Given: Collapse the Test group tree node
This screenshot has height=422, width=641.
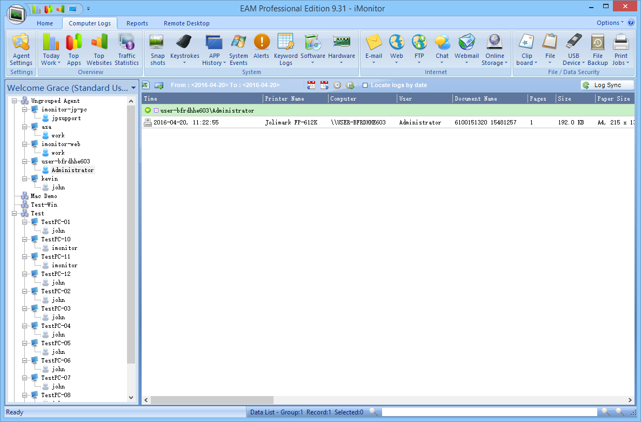Looking at the screenshot, I should click(15, 214).
